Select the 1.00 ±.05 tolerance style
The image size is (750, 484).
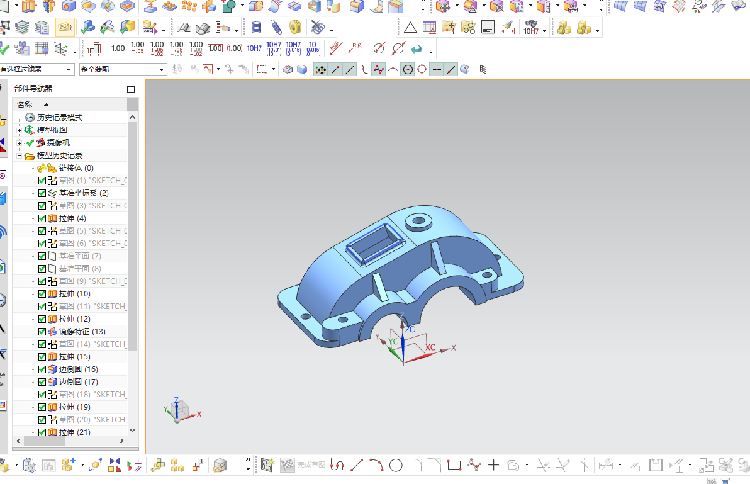(x=137, y=48)
